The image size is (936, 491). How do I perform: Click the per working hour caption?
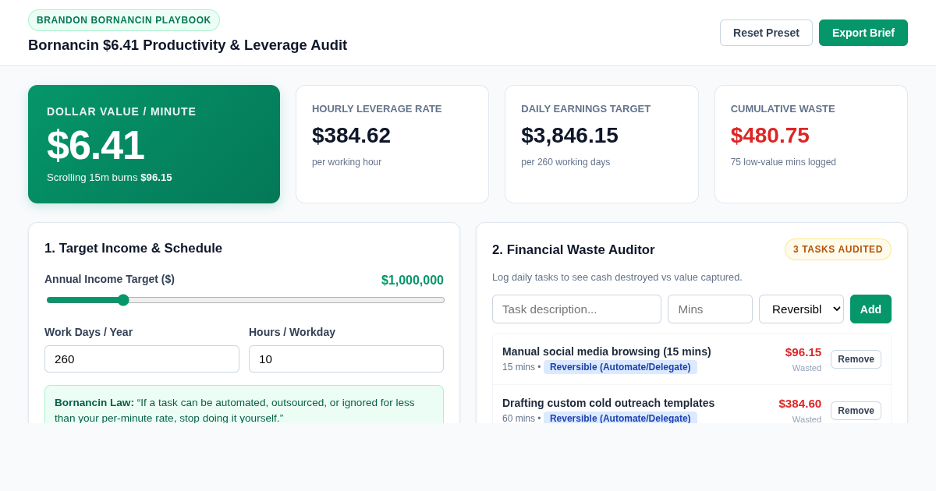(x=346, y=162)
